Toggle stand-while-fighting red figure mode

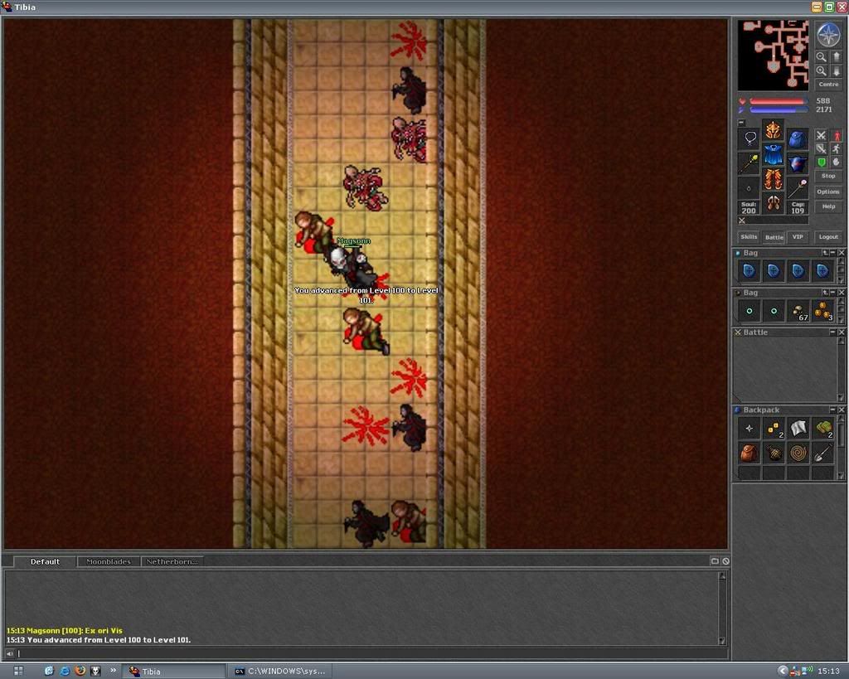(x=837, y=135)
